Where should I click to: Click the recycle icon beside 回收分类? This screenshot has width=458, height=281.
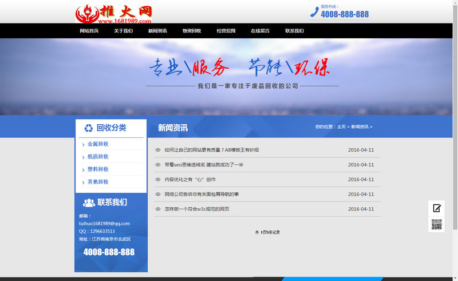pos(89,128)
